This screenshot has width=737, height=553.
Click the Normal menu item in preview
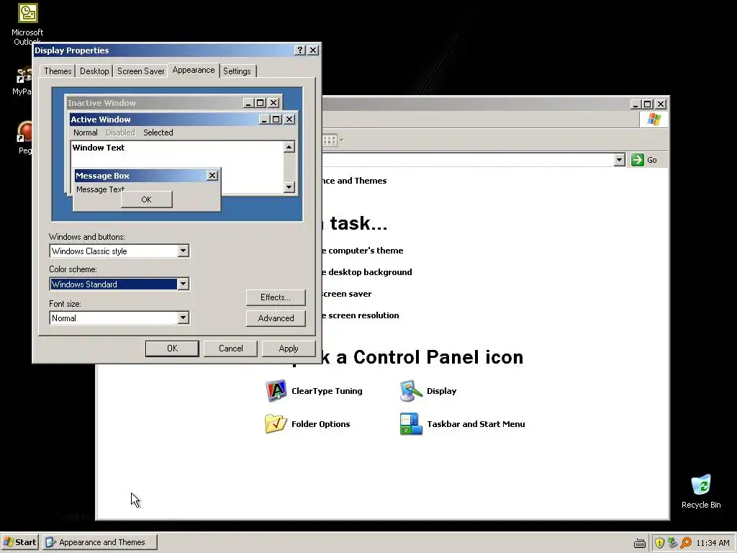coord(85,132)
